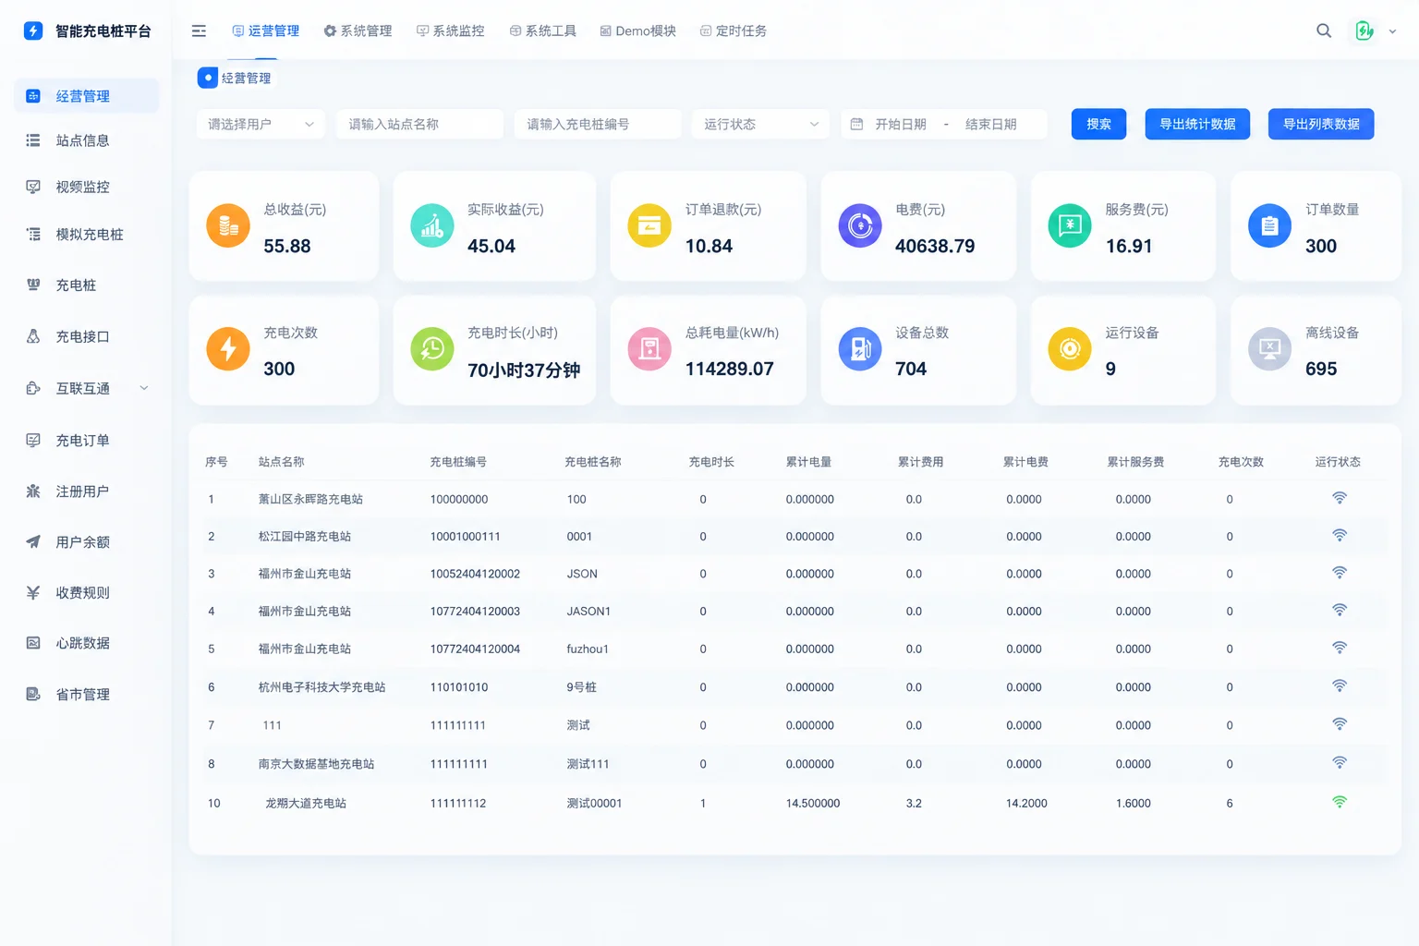The height and width of the screenshot is (946, 1419).
Task: Click the orange 总收益 coins icon
Action: coord(228,225)
